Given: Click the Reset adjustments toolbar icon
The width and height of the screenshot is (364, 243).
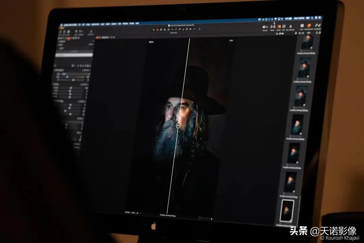Looking at the screenshot, I should click(x=273, y=27).
